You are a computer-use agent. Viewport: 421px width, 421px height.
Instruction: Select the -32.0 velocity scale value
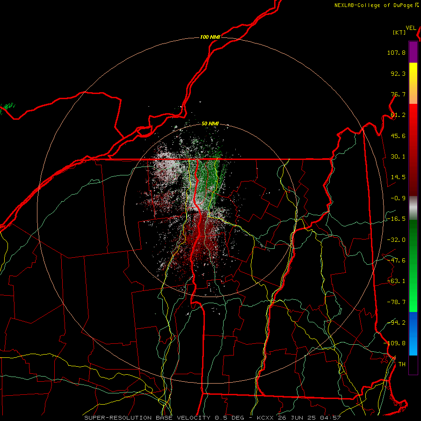pyautogui.click(x=396, y=240)
